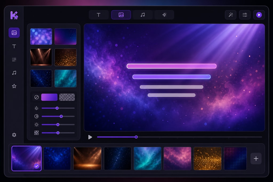273x182 pixels.
Task: Adjust the contrast slider
Action: (58, 116)
